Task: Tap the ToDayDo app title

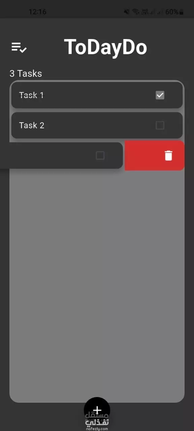Action: pos(105,47)
